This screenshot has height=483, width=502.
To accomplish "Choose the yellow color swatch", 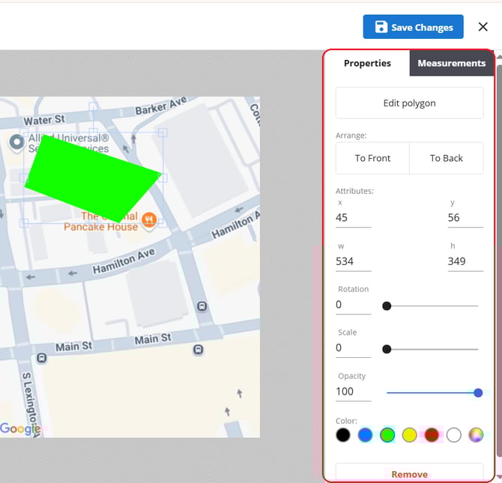I will click(409, 435).
